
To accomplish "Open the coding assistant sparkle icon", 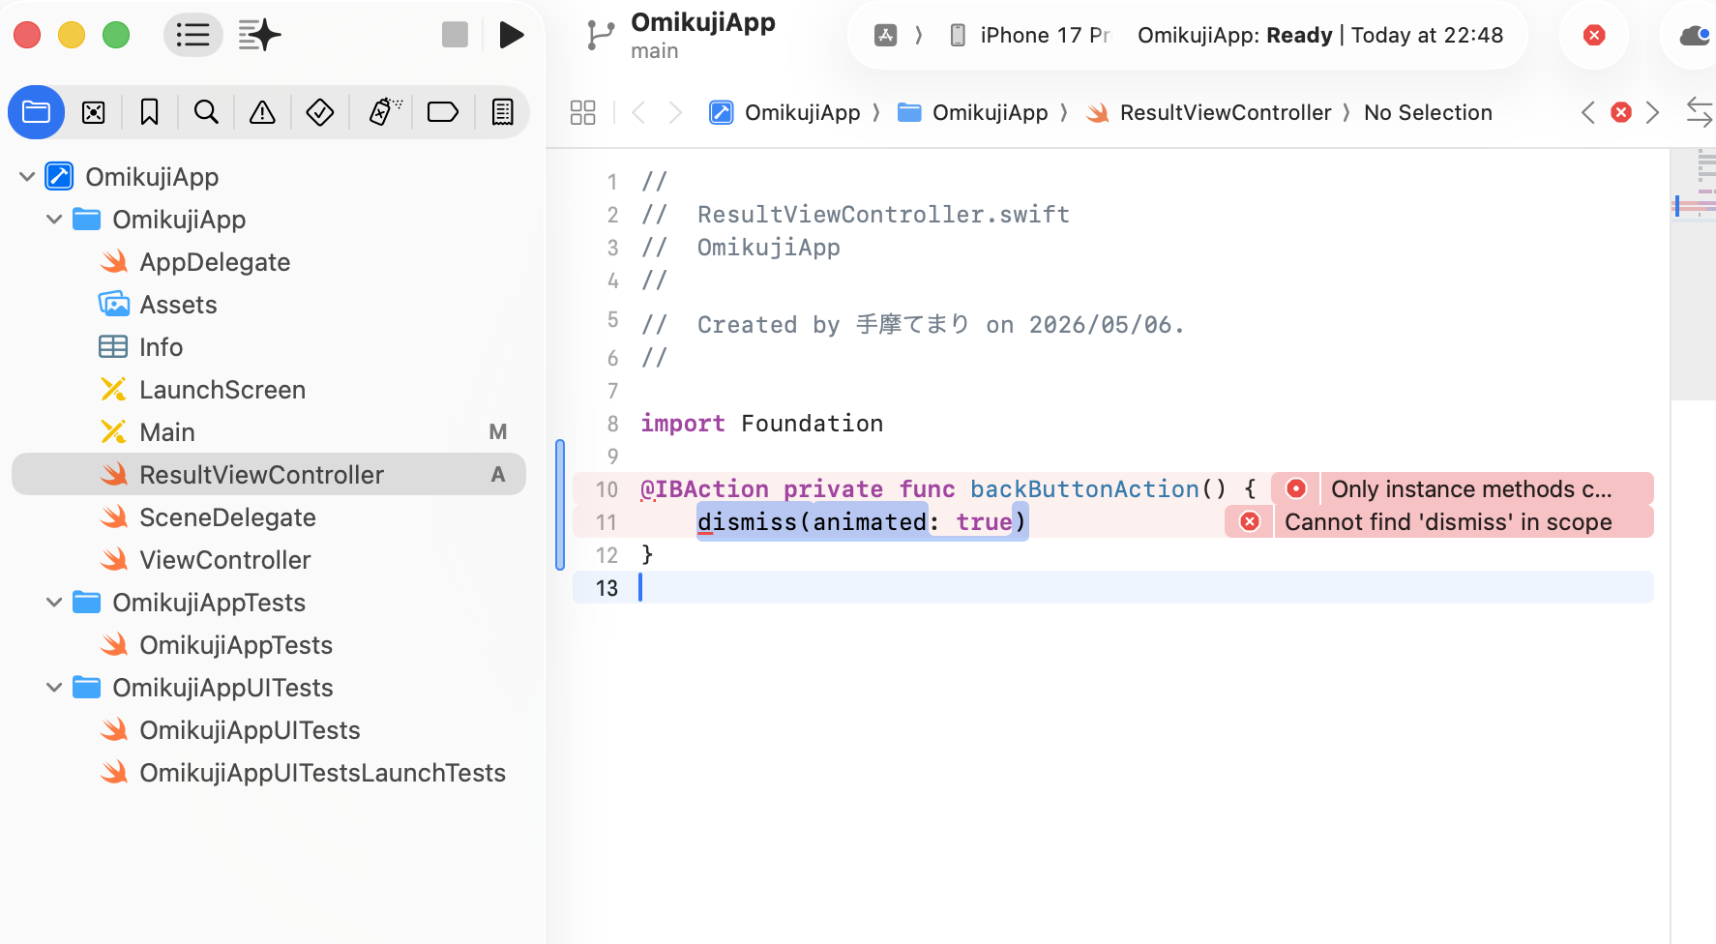I will 259,36.
